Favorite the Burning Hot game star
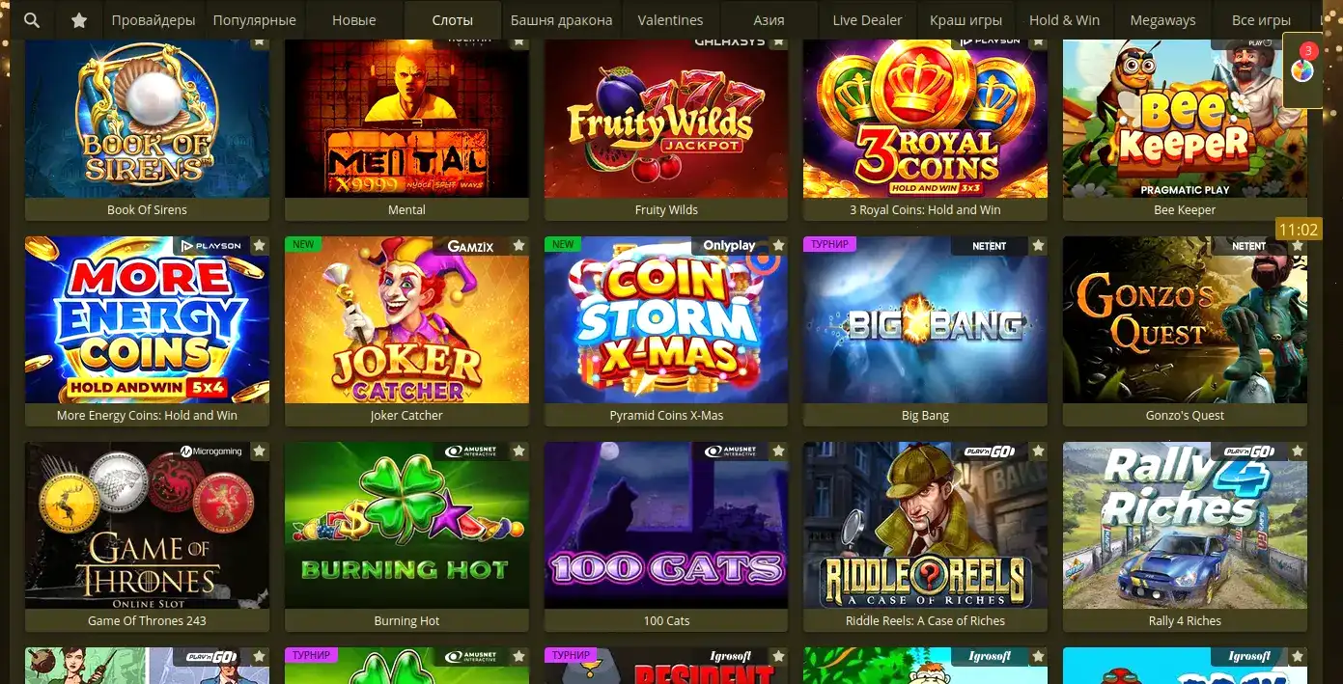1343x684 pixels. [518, 451]
